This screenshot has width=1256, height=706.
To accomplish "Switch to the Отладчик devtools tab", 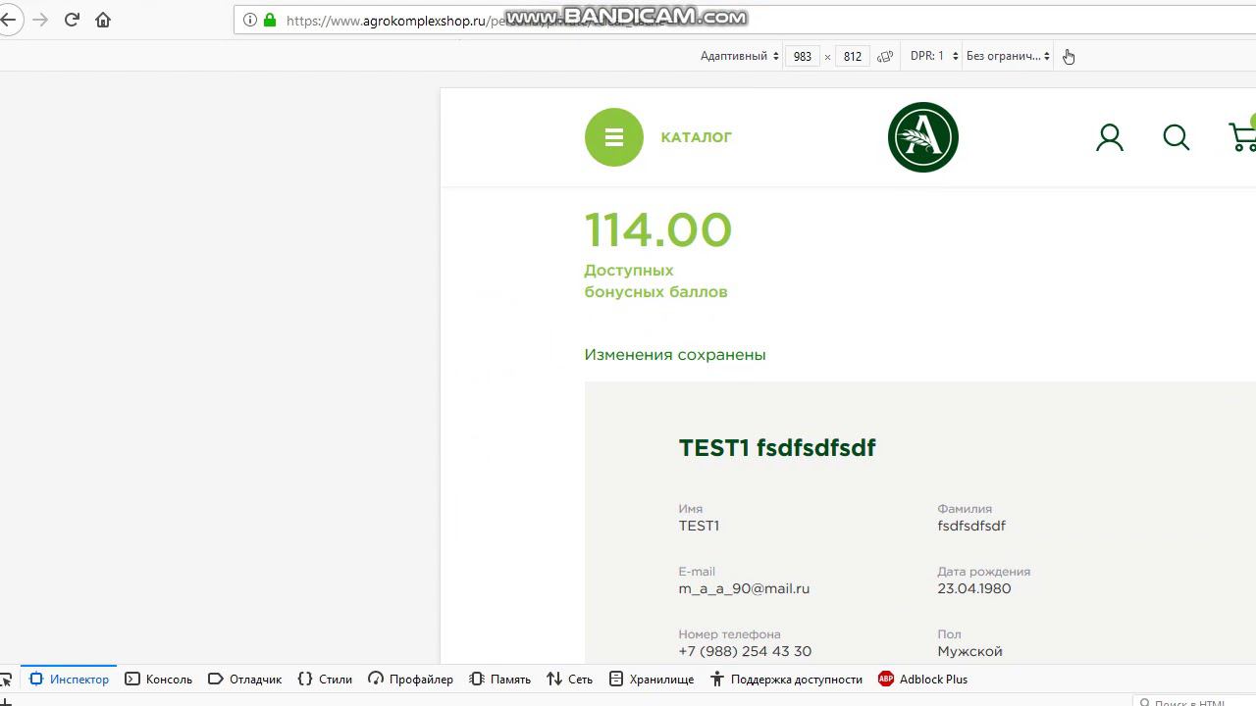I will pos(245,679).
